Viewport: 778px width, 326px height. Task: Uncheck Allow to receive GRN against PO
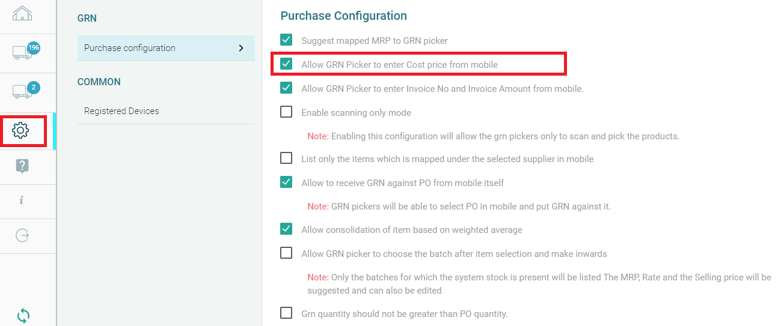coord(286,182)
